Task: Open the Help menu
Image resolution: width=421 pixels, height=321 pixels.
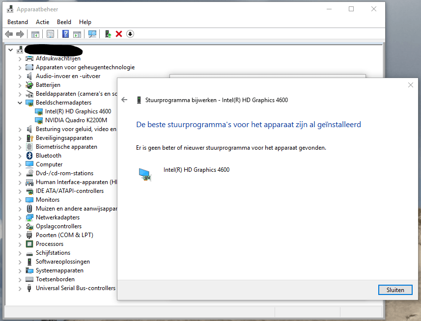Action: pos(85,22)
